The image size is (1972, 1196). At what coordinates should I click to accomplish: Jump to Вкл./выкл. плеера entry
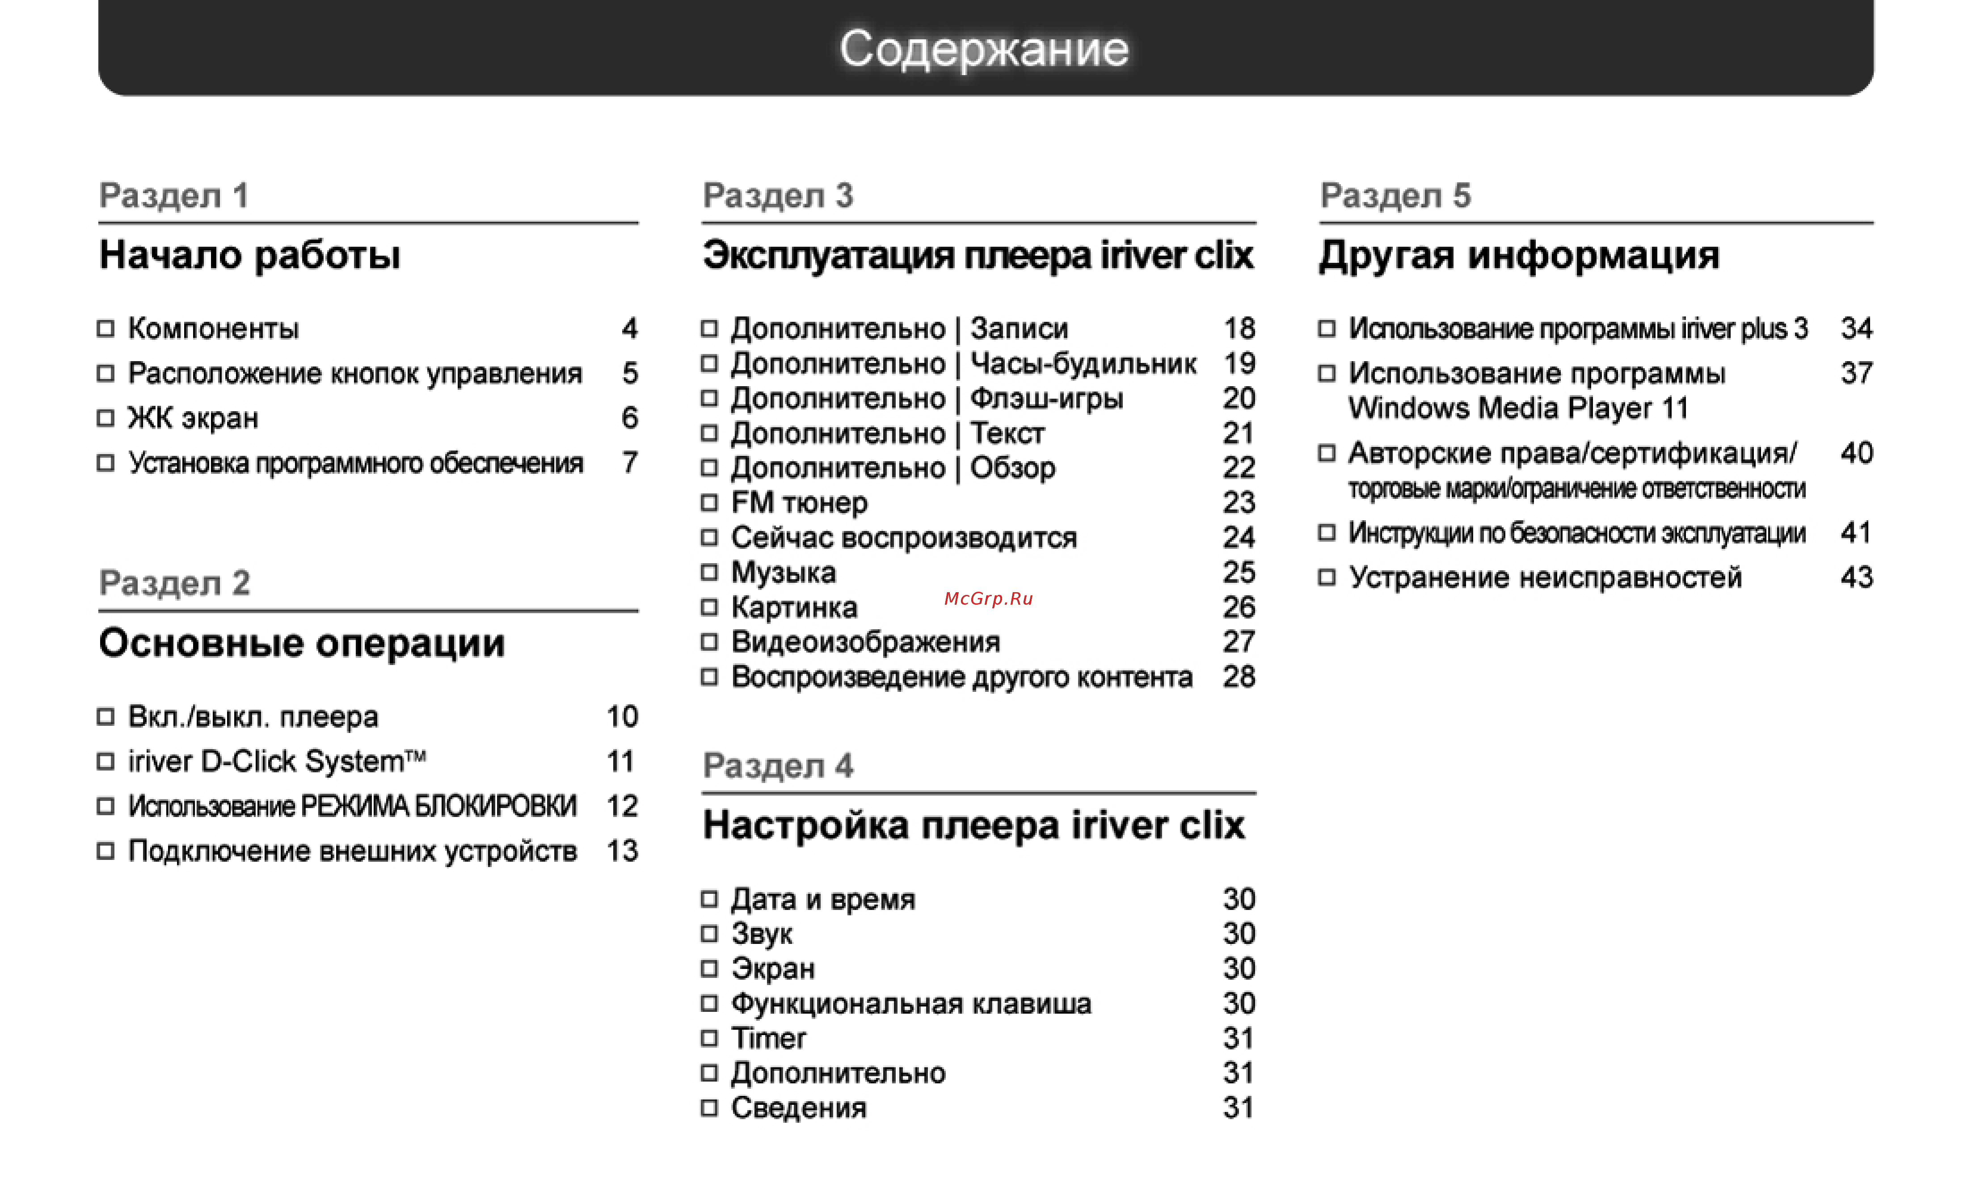(x=253, y=716)
